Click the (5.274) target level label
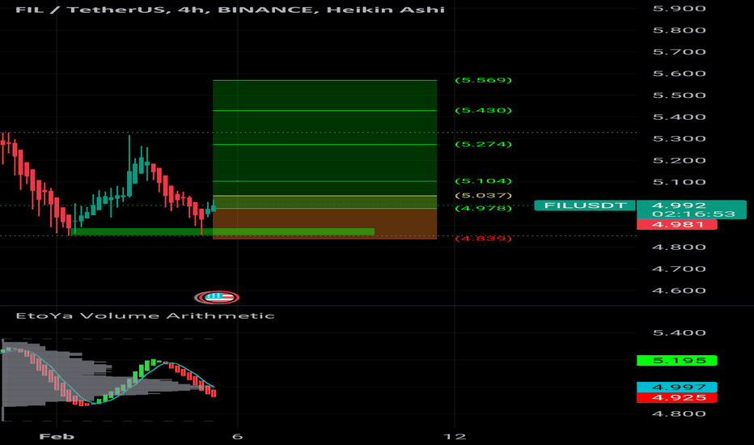754x445 pixels. [483, 144]
